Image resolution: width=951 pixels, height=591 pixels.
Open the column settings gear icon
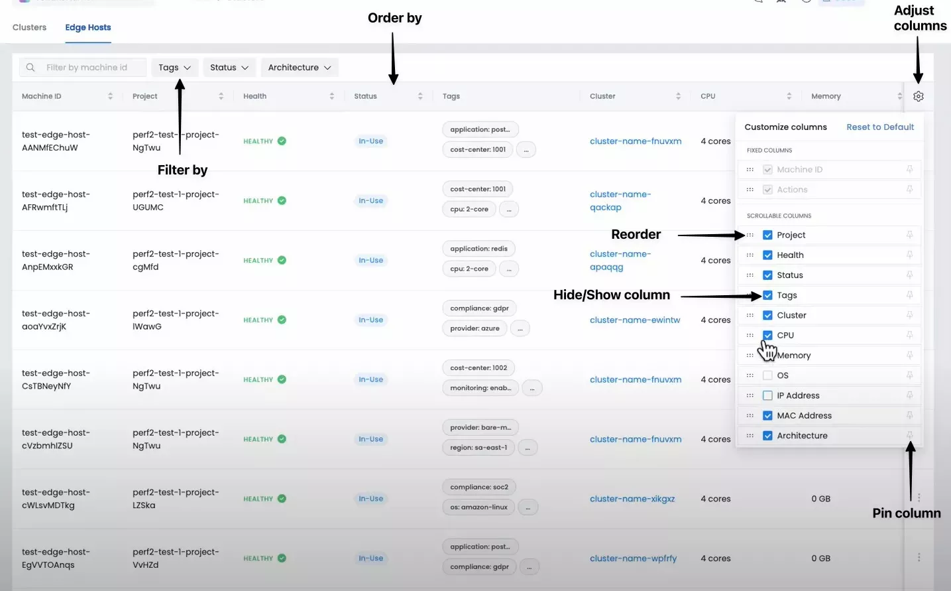[x=918, y=96]
